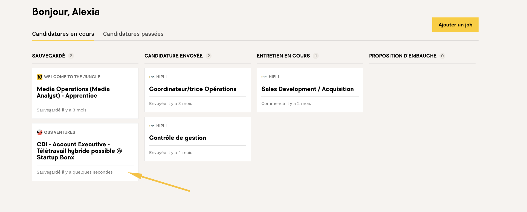Click the WELCOME TO THE JUNGLE company name

(72, 77)
